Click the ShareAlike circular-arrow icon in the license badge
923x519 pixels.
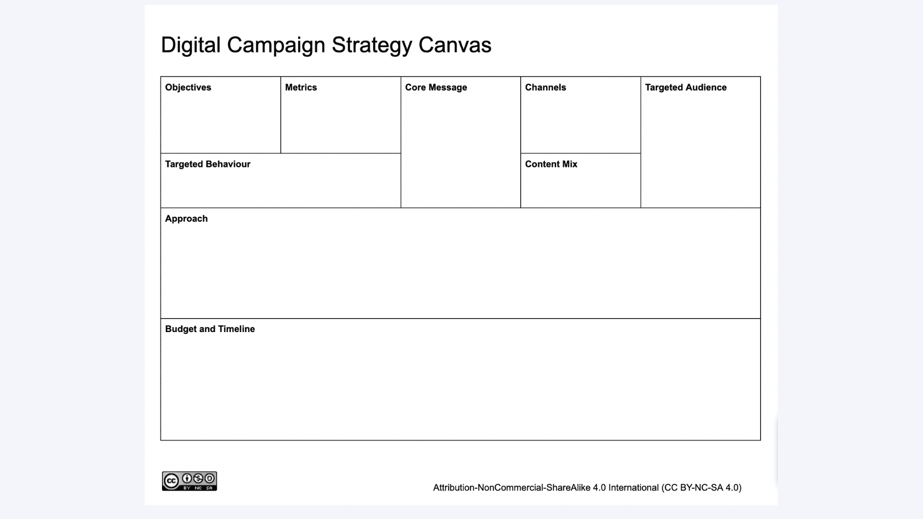pos(210,478)
